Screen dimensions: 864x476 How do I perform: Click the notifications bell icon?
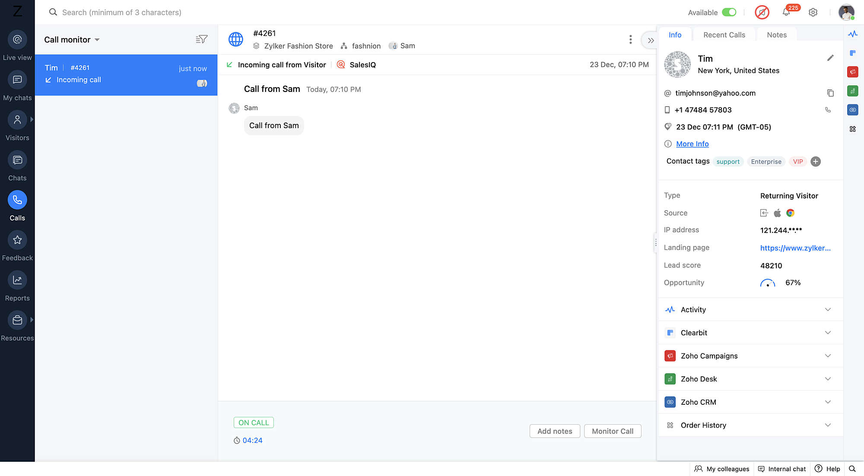point(786,13)
